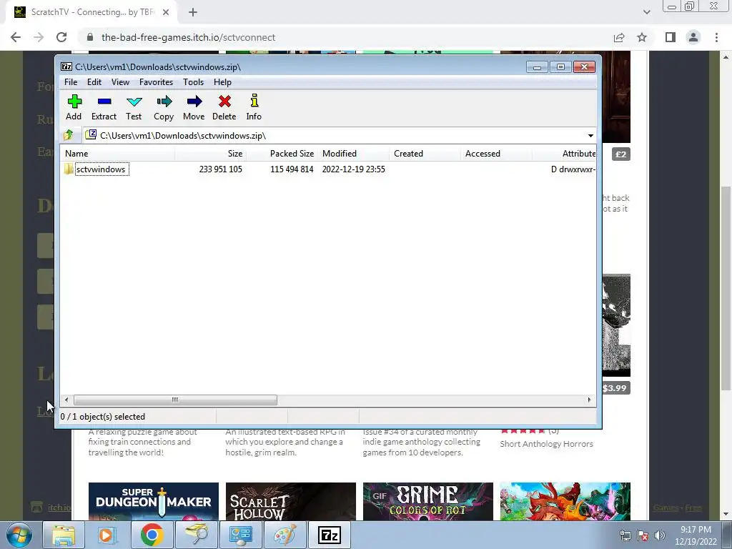The image size is (732, 549).
Task: Open the Info toolbar icon
Action: pyautogui.click(x=254, y=101)
